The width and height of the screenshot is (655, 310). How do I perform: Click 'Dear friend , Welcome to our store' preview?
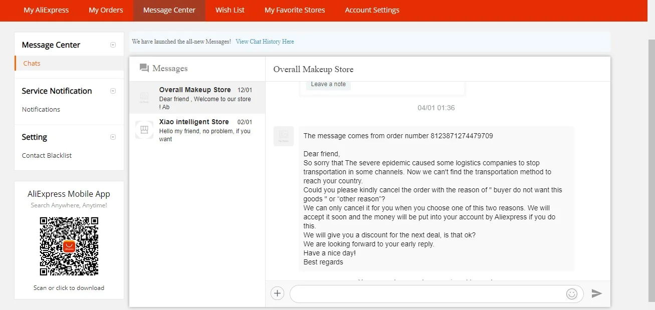tap(205, 103)
